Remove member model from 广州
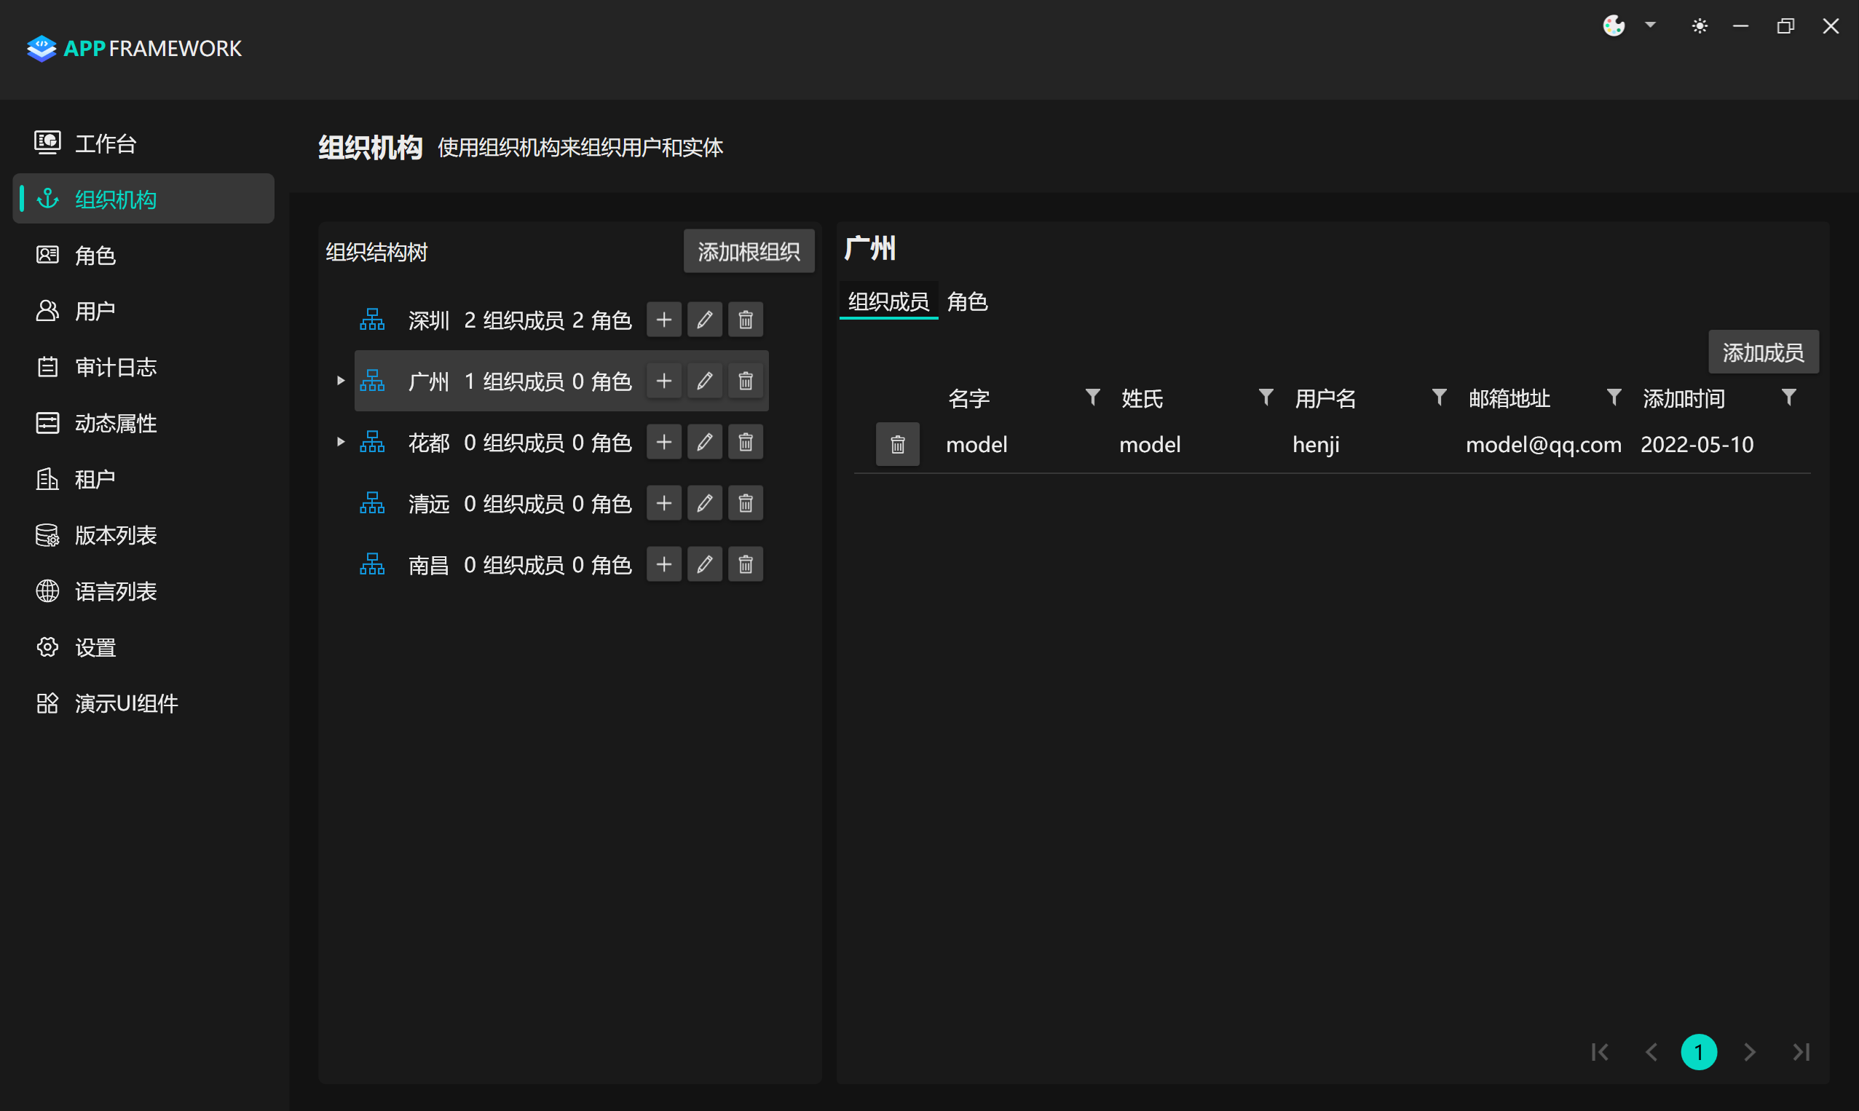Image resolution: width=1859 pixels, height=1111 pixels. tap(898, 445)
